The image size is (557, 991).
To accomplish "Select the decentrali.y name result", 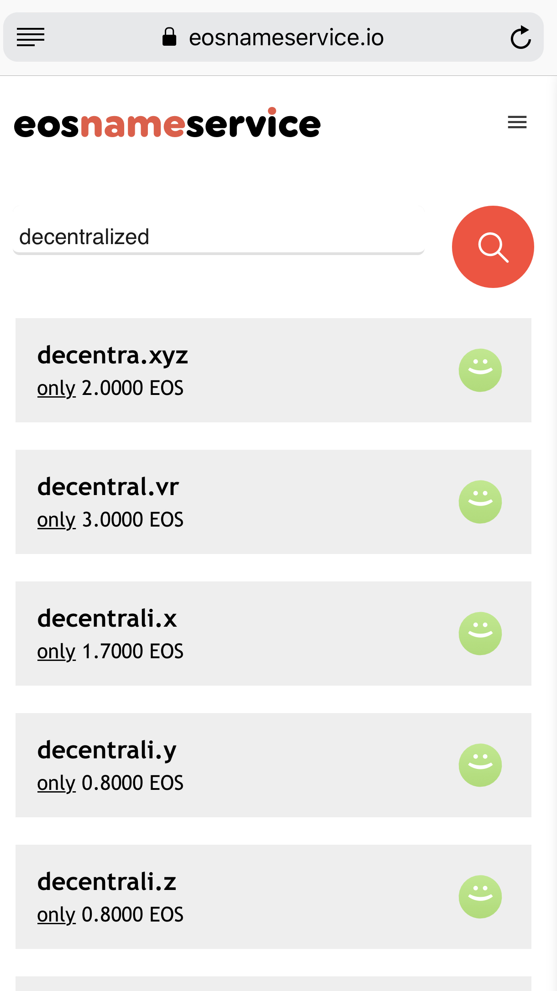I will [x=107, y=751].
